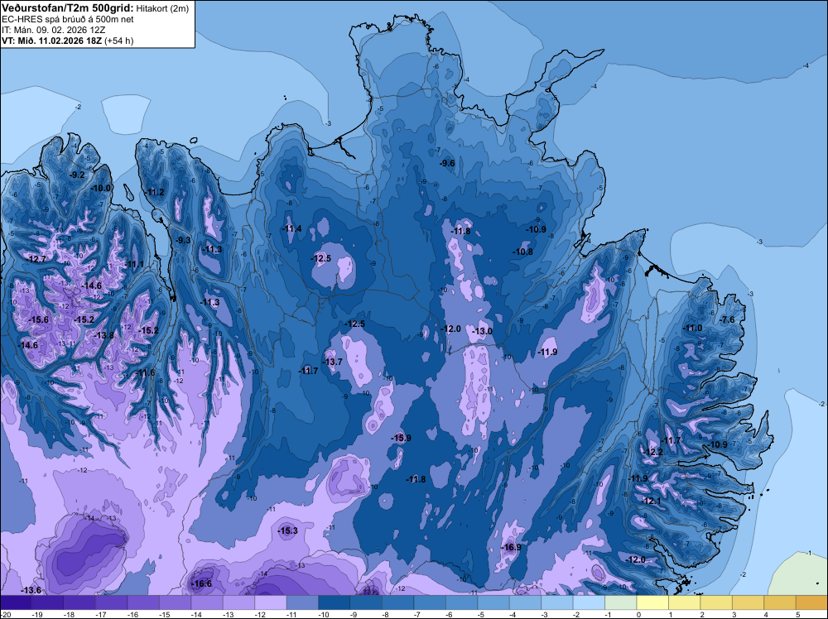The width and height of the screenshot is (828, 619).
Task: Click the -12.1 temperature label
Action: coord(651,501)
